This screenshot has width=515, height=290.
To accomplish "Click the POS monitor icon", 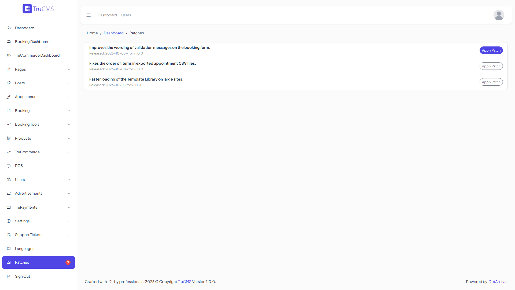I will coord(9,166).
